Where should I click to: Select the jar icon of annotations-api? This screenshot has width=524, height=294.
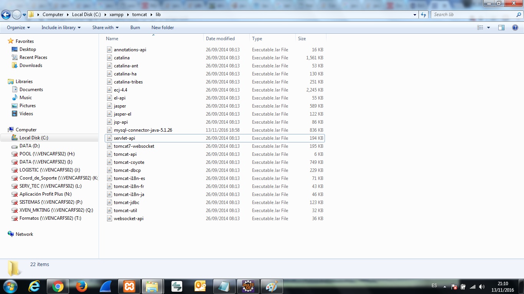point(110,50)
